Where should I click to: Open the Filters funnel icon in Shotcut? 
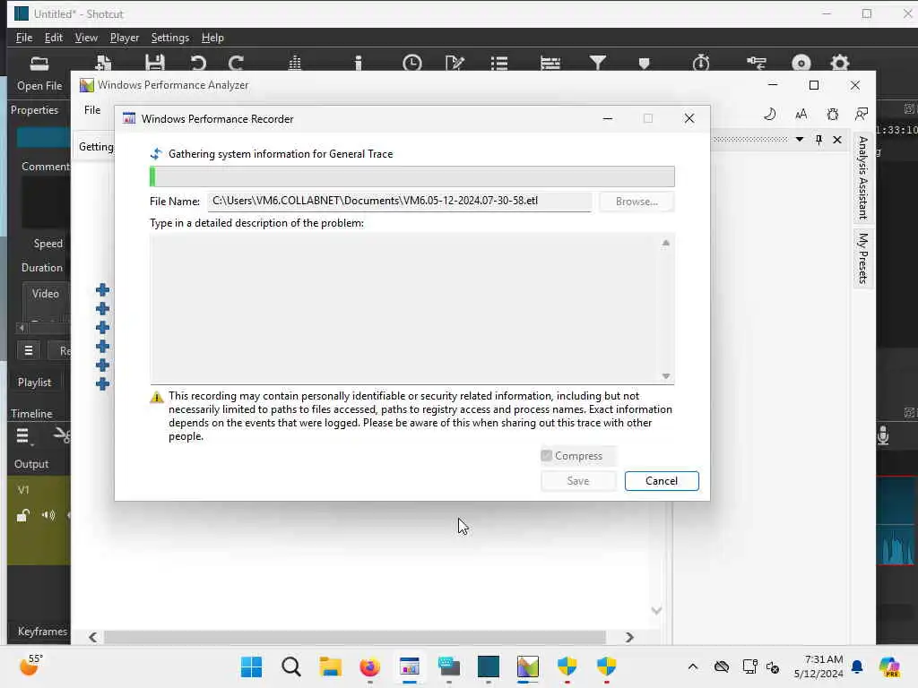598,63
